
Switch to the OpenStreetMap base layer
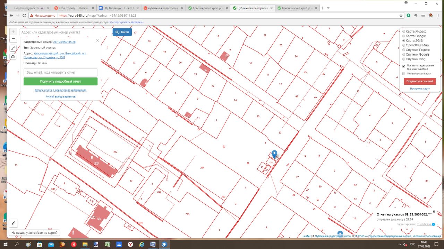404,45
